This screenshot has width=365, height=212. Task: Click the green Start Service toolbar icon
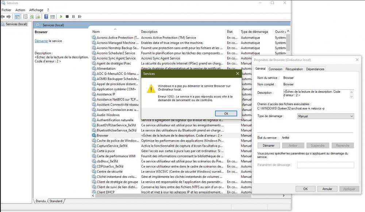(61, 16)
